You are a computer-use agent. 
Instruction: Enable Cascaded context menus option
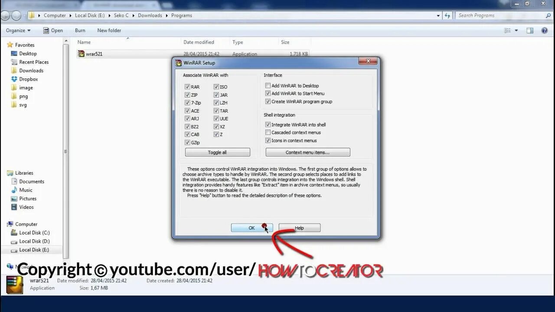click(268, 133)
